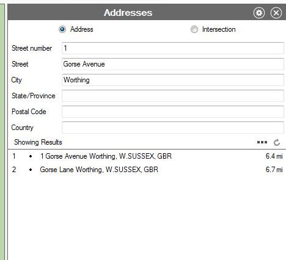Viewport: 286px width, 260px height.
Task: Click the Street number input field
Action: pos(173,48)
